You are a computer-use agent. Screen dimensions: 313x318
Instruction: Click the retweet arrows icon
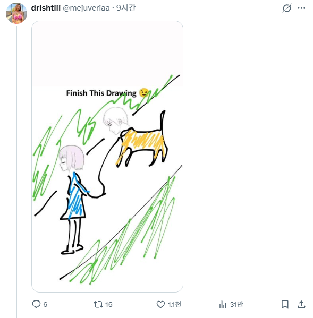(x=98, y=304)
